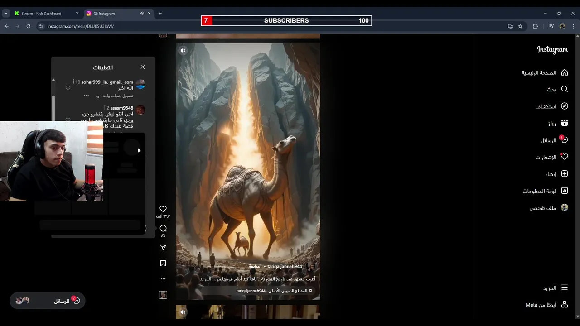Image resolution: width=580 pixels, height=326 pixels.
Task: Open Search (بحث) in the sidebar
Action: click(557, 89)
